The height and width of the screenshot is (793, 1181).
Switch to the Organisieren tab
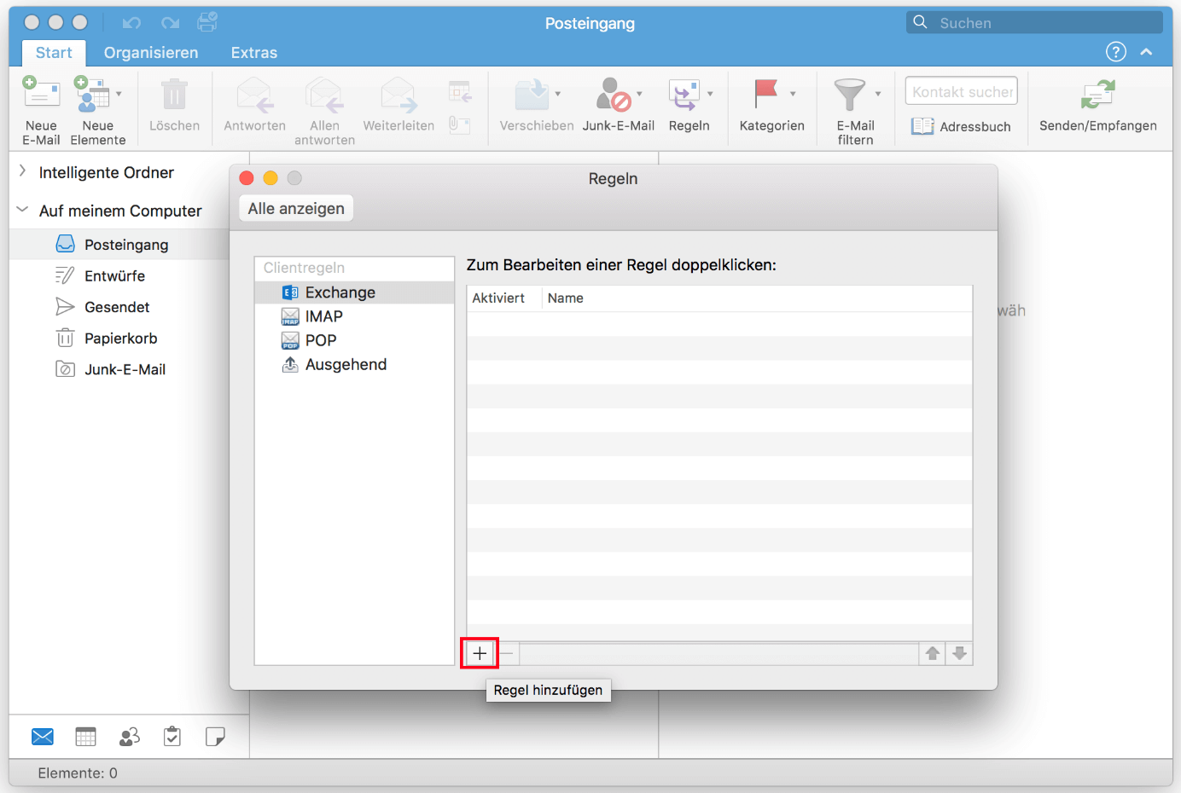click(151, 53)
